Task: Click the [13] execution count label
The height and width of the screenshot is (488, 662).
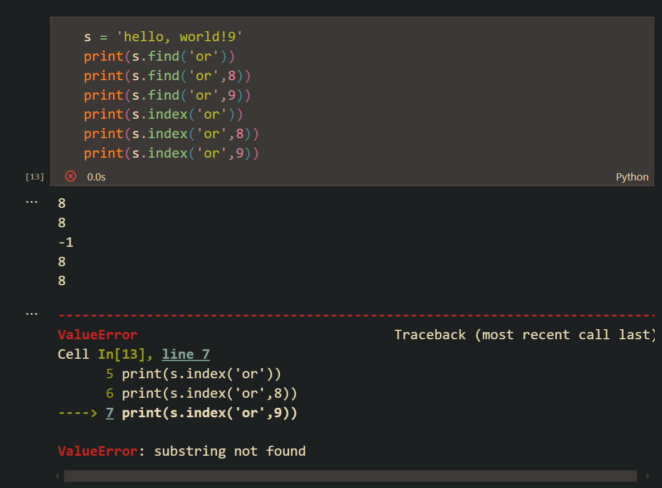Action: pos(35,177)
